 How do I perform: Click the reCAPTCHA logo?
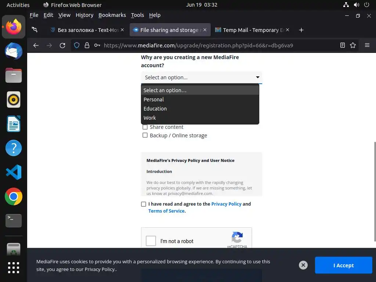237,237
